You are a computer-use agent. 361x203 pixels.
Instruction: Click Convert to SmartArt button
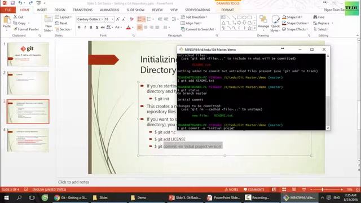[199, 29]
